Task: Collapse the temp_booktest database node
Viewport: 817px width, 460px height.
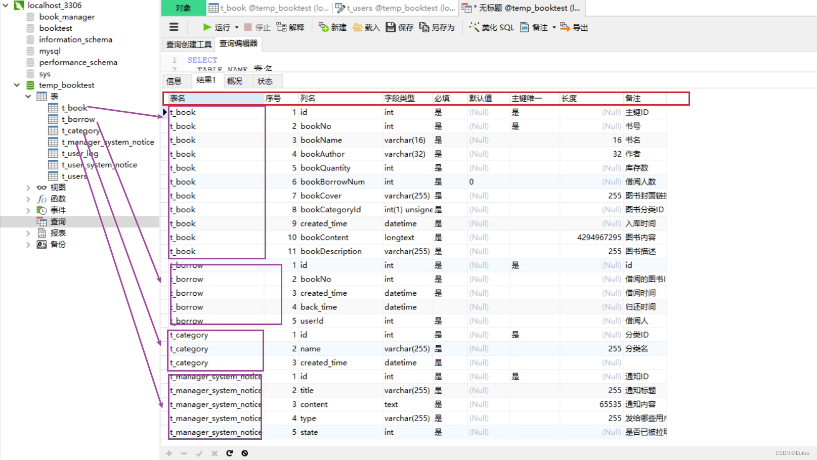Action: click(x=17, y=85)
